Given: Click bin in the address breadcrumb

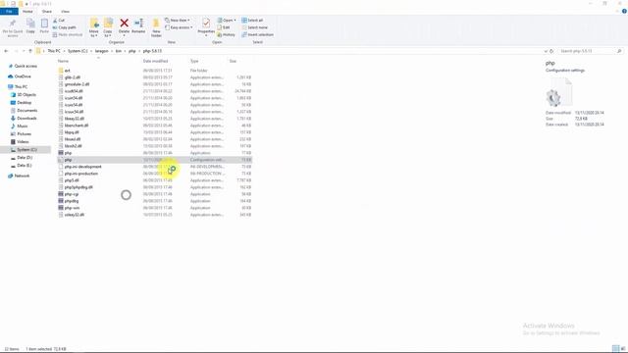Looking at the screenshot, I should (119, 51).
